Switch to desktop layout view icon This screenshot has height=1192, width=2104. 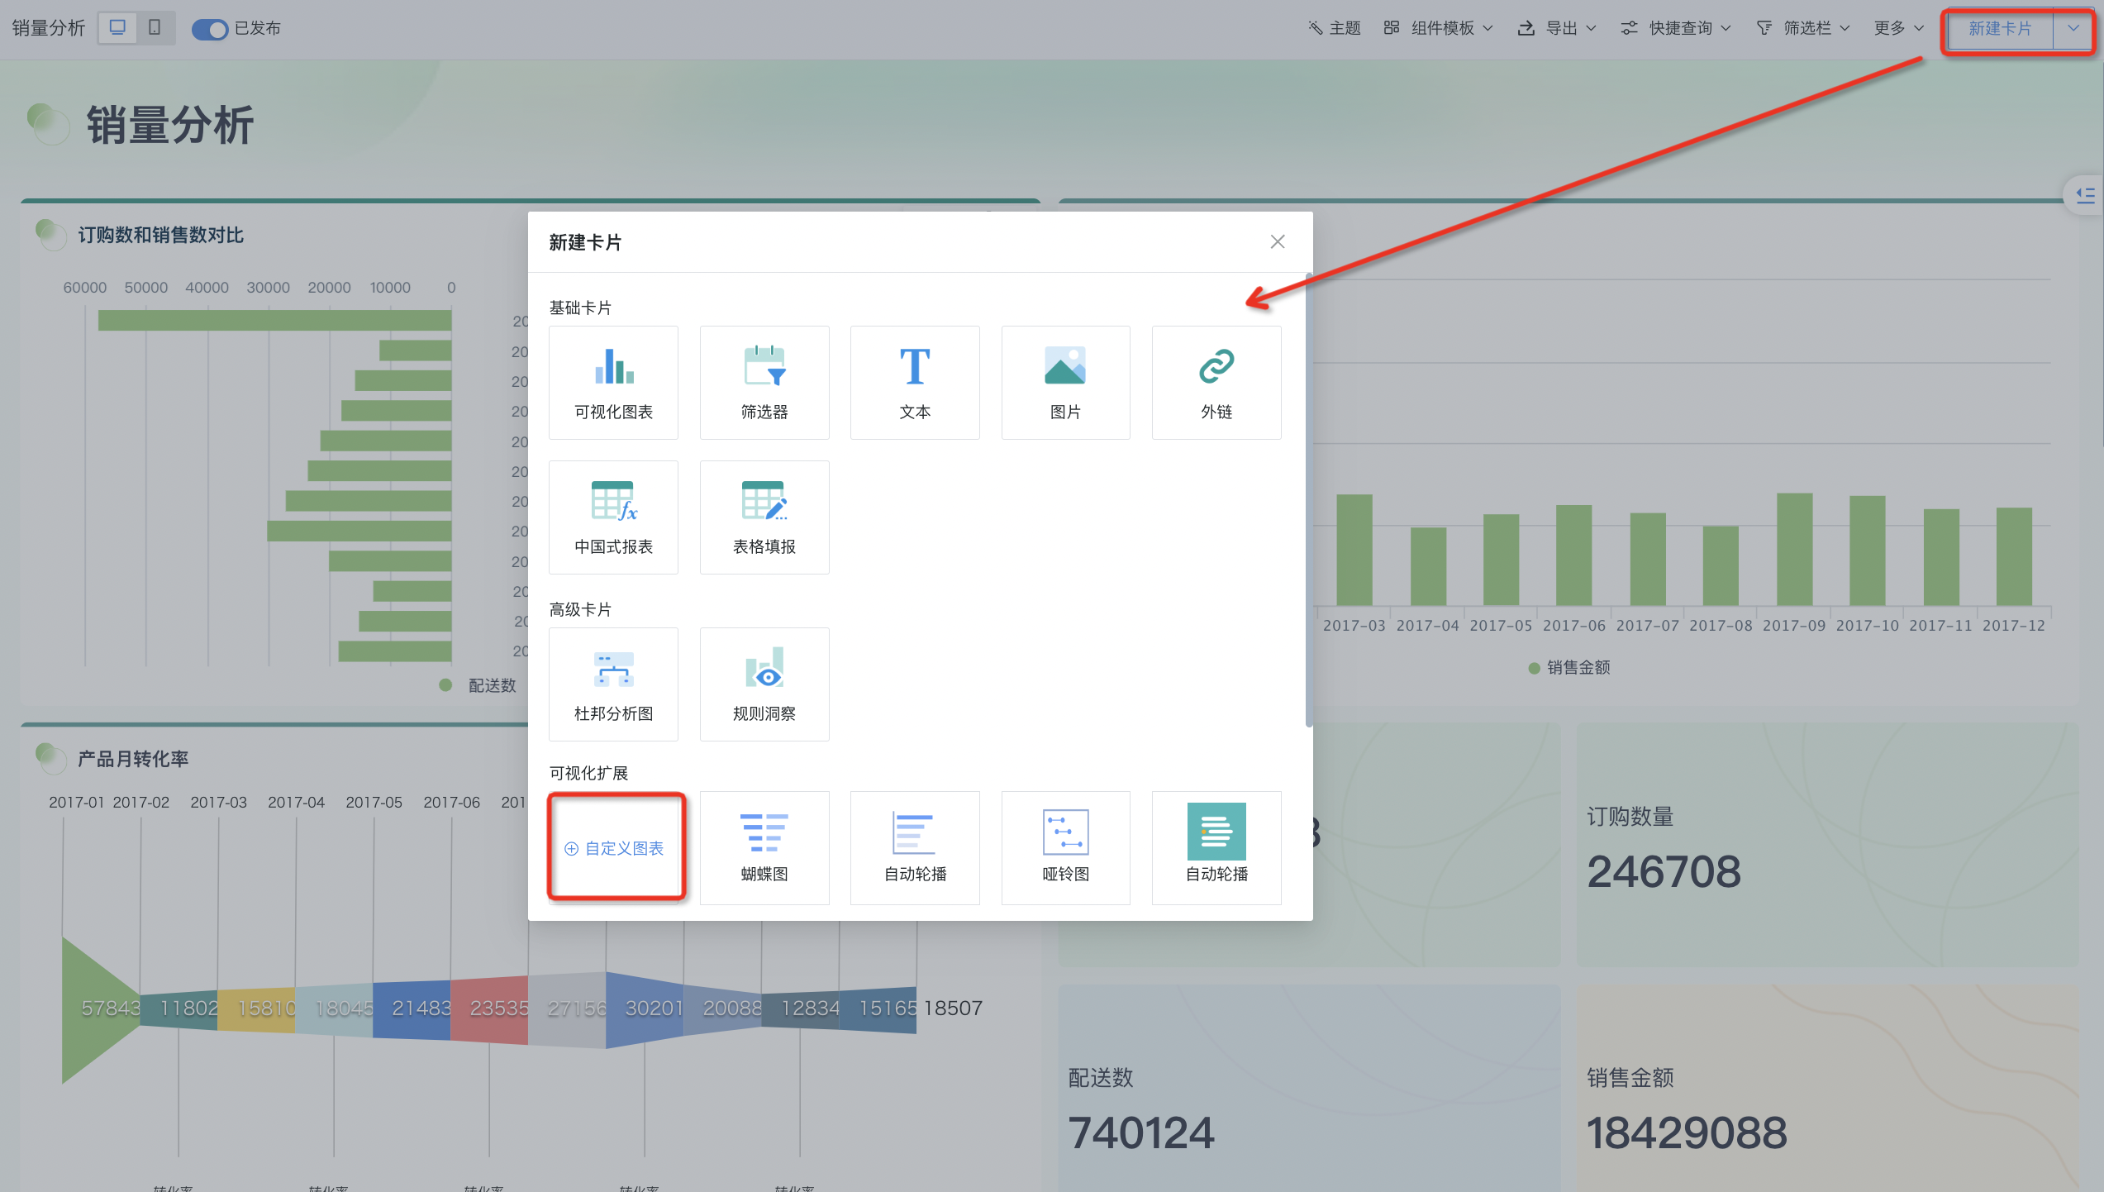click(117, 28)
